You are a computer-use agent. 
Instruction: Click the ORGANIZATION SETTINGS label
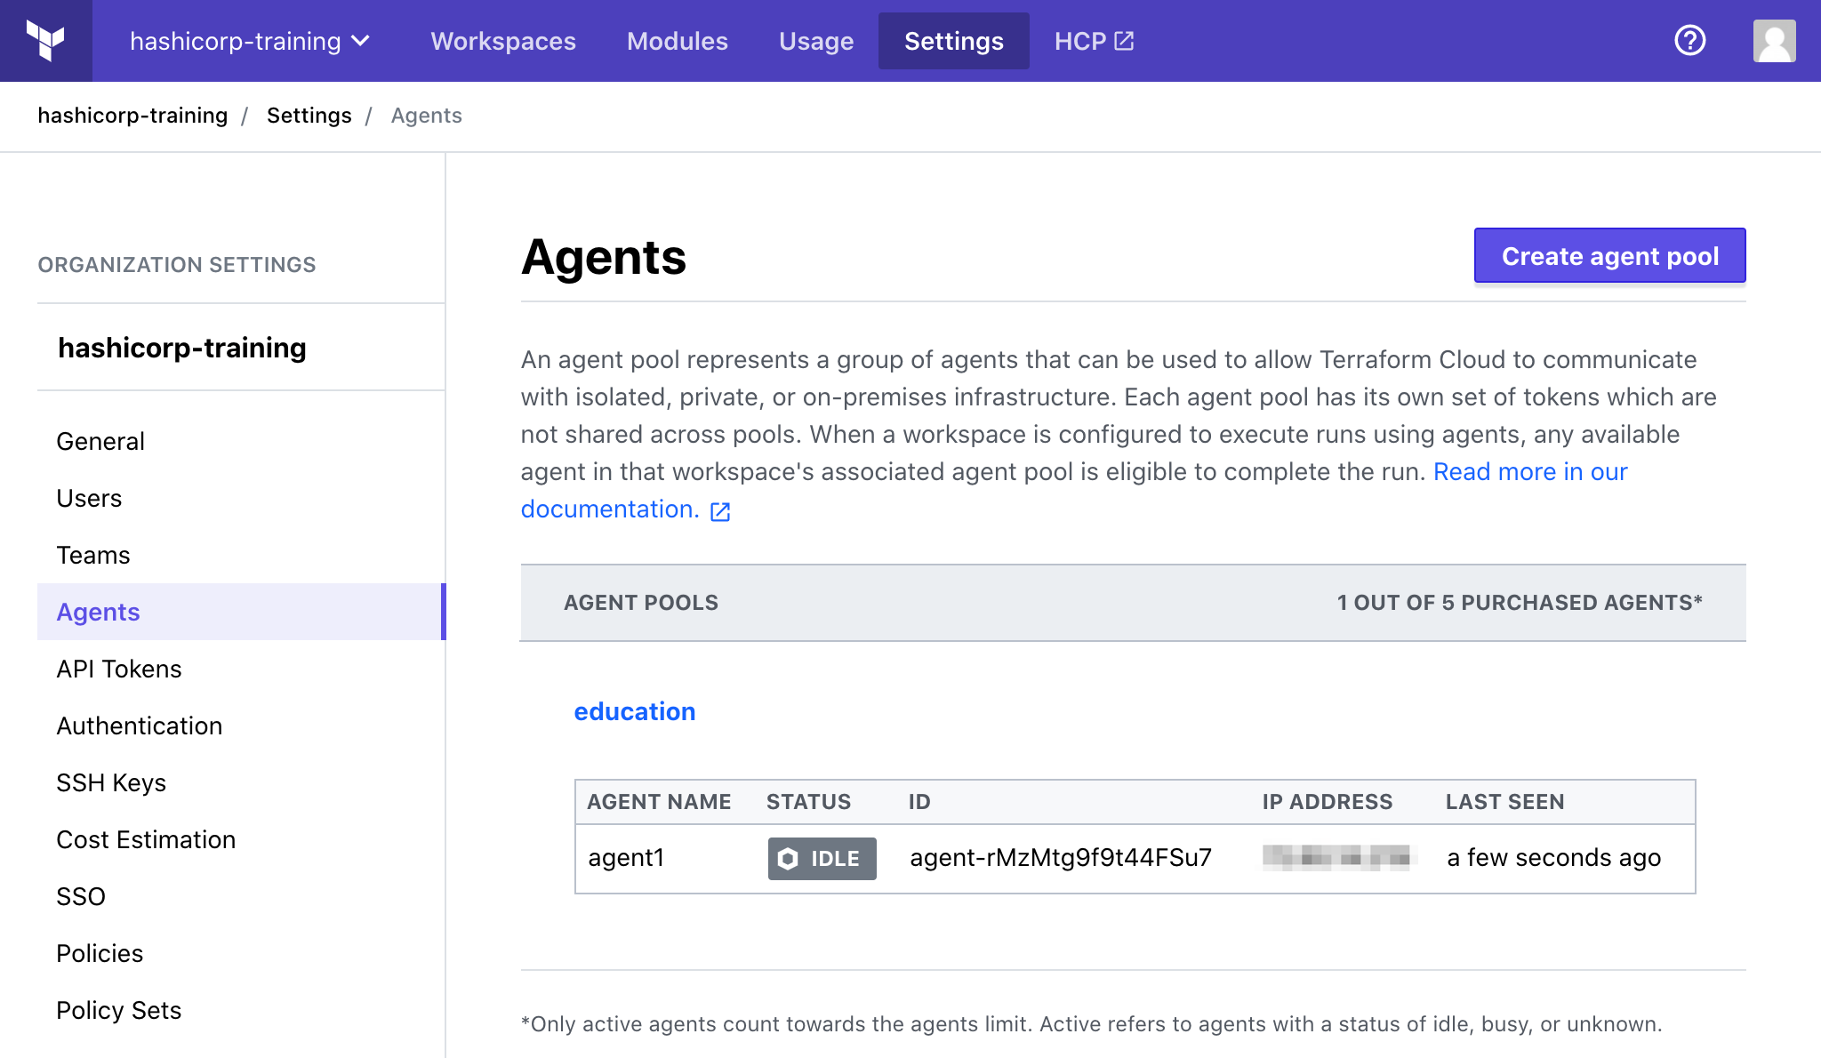click(176, 265)
